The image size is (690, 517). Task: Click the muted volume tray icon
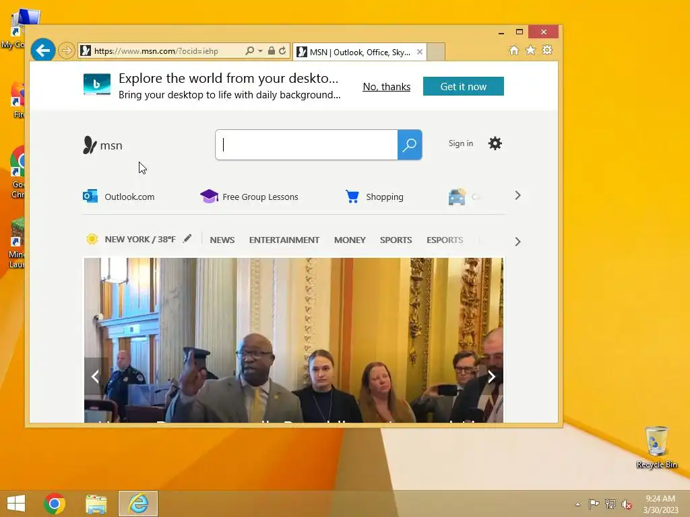pyautogui.click(x=627, y=504)
